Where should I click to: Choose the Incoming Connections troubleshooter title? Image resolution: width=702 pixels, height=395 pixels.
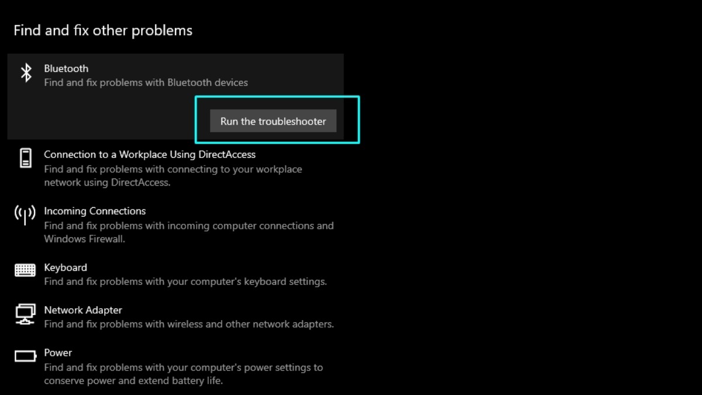coord(95,211)
